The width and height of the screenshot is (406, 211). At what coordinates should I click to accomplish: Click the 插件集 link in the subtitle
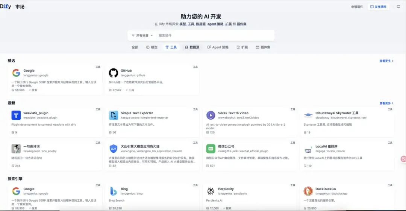pyautogui.click(x=242, y=24)
